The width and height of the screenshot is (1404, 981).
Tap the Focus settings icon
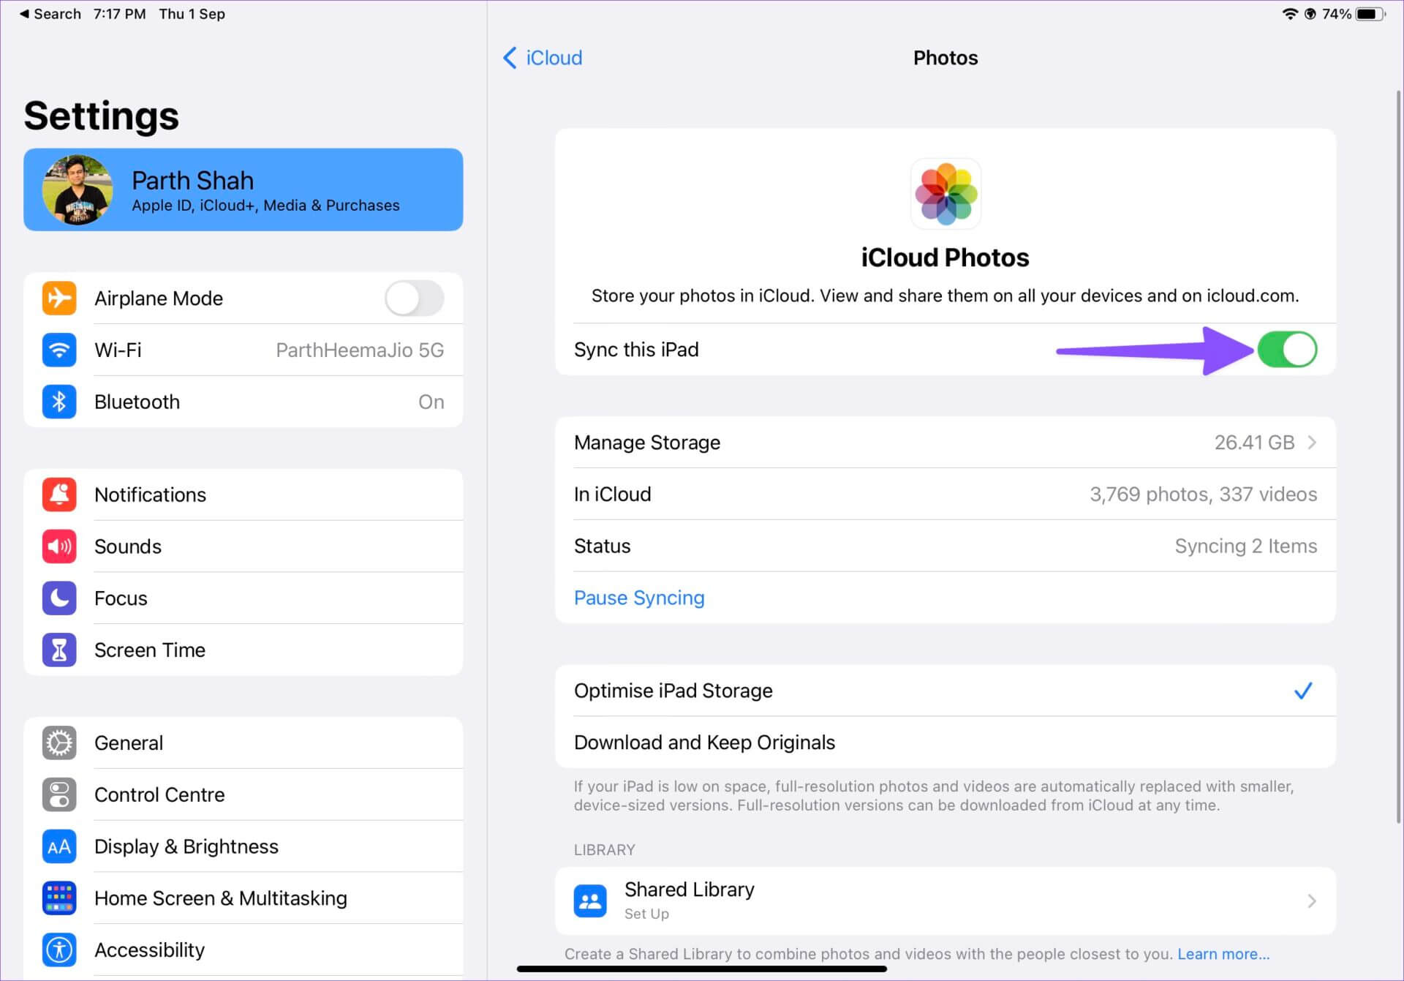tap(60, 598)
